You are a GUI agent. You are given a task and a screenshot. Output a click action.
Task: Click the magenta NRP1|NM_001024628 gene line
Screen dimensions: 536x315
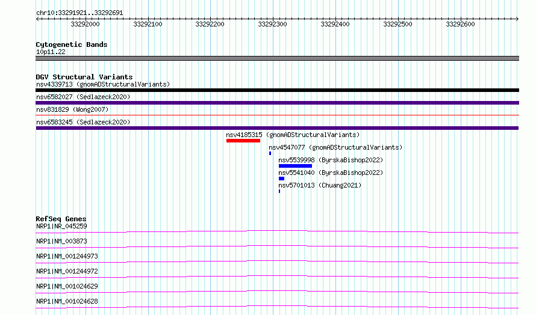tap(277, 307)
